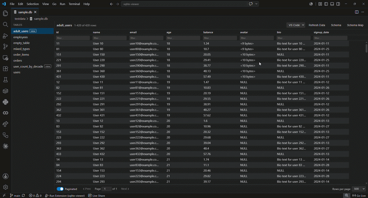368x198 pixels.
Task: Click the sqlite-viewer command center search box
Action: tap(184, 4)
